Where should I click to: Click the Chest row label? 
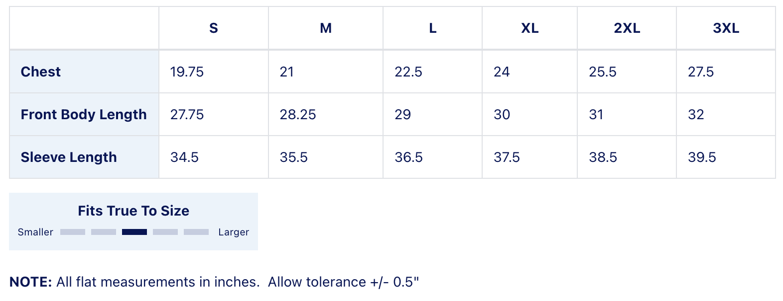[41, 72]
